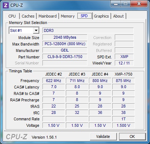The height and width of the screenshot is (144, 150).
Task: Switch to the CPU tab
Action: [x=12, y=16]
